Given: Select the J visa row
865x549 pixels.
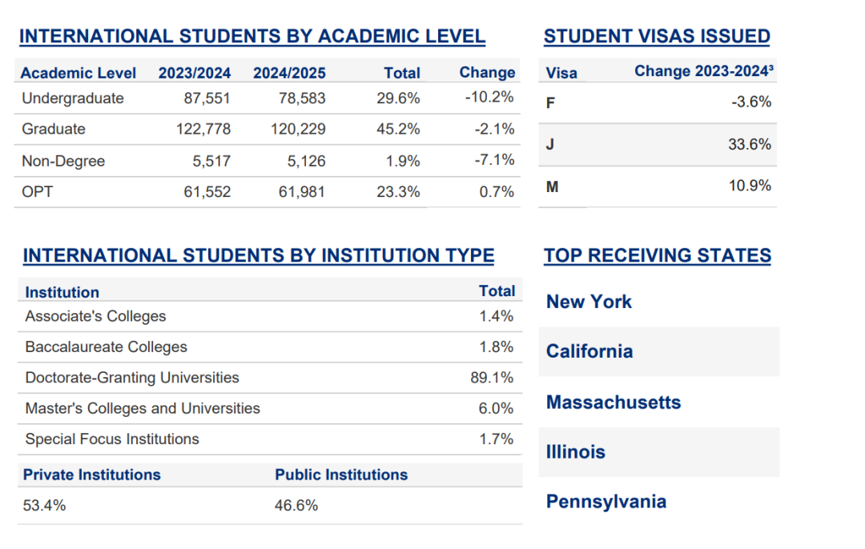Looking at the screenshot, I should pos(551,145).
